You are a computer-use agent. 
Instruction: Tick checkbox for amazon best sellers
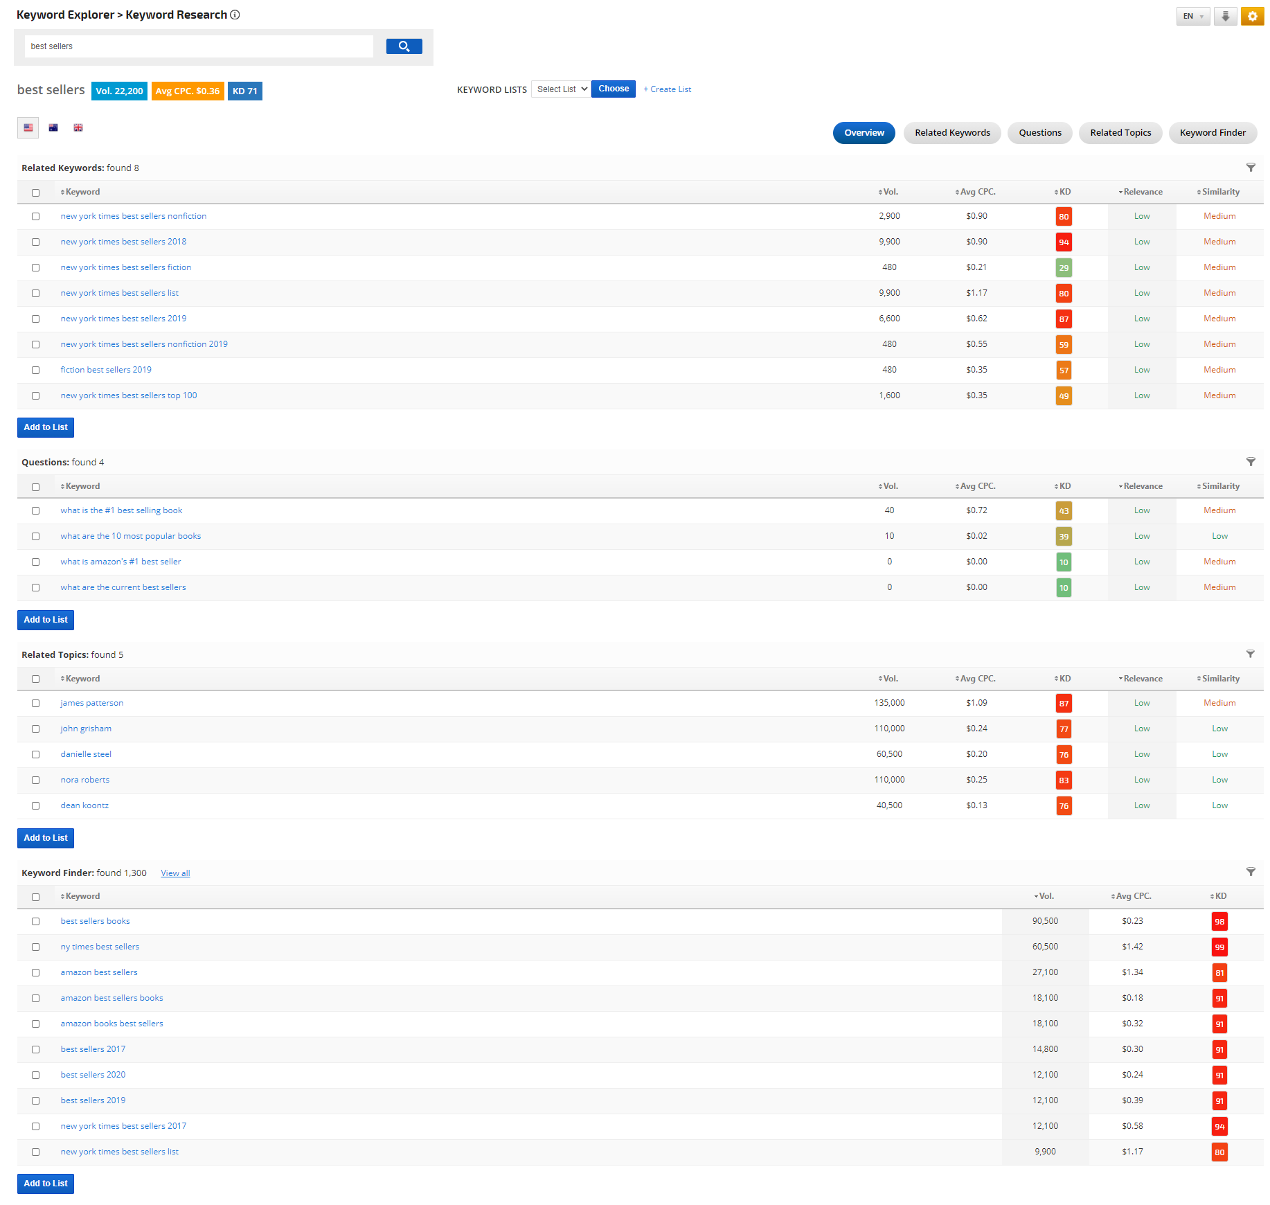click(35, 972)
